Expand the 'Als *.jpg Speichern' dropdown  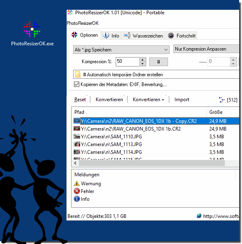point(121,50)
